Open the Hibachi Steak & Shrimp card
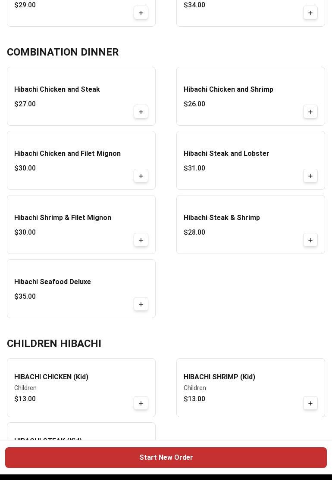 click(251, 224)
